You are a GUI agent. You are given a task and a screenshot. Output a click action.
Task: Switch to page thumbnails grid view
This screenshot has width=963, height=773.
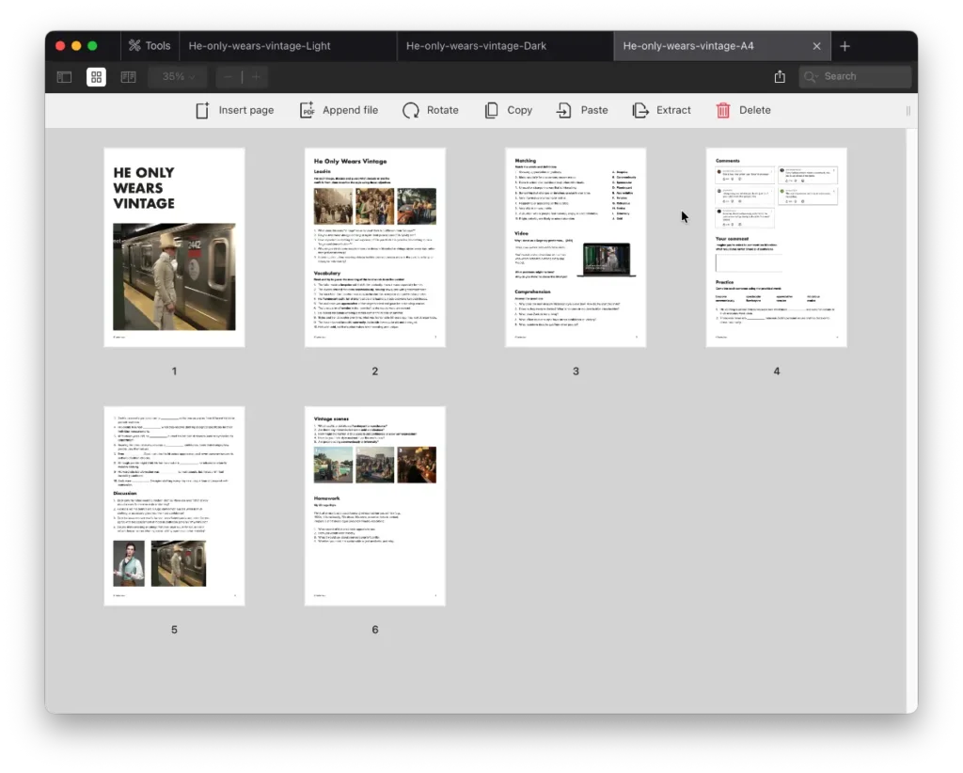point(96,77)
